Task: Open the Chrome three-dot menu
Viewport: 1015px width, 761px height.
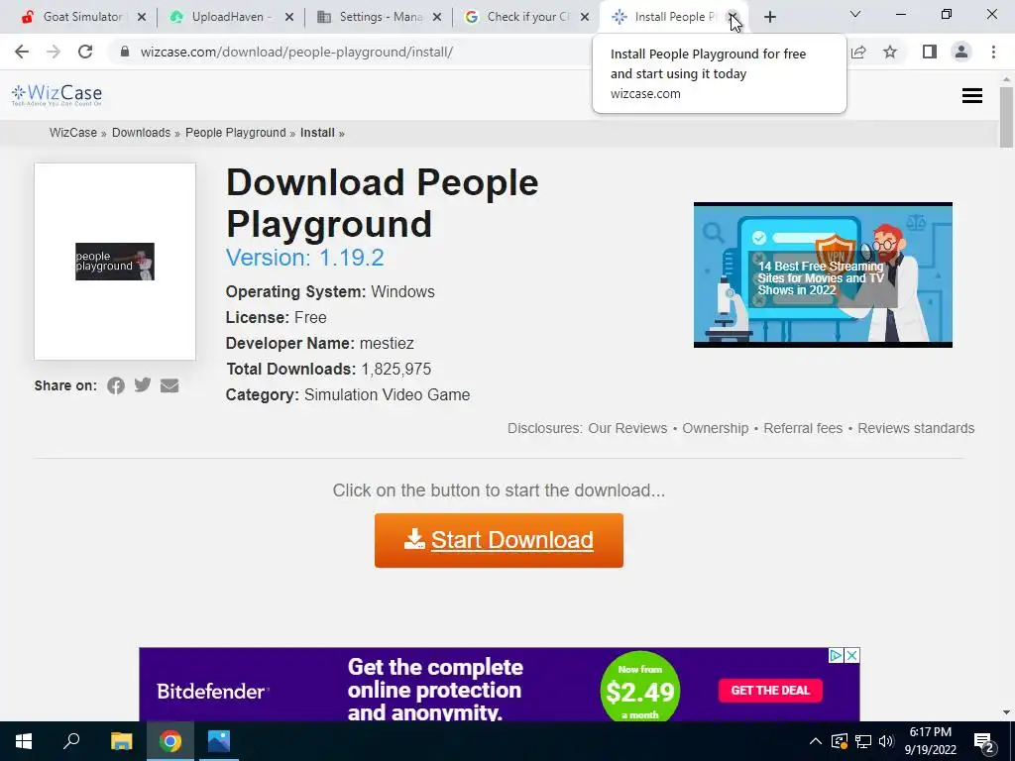Action: (993, 52)
